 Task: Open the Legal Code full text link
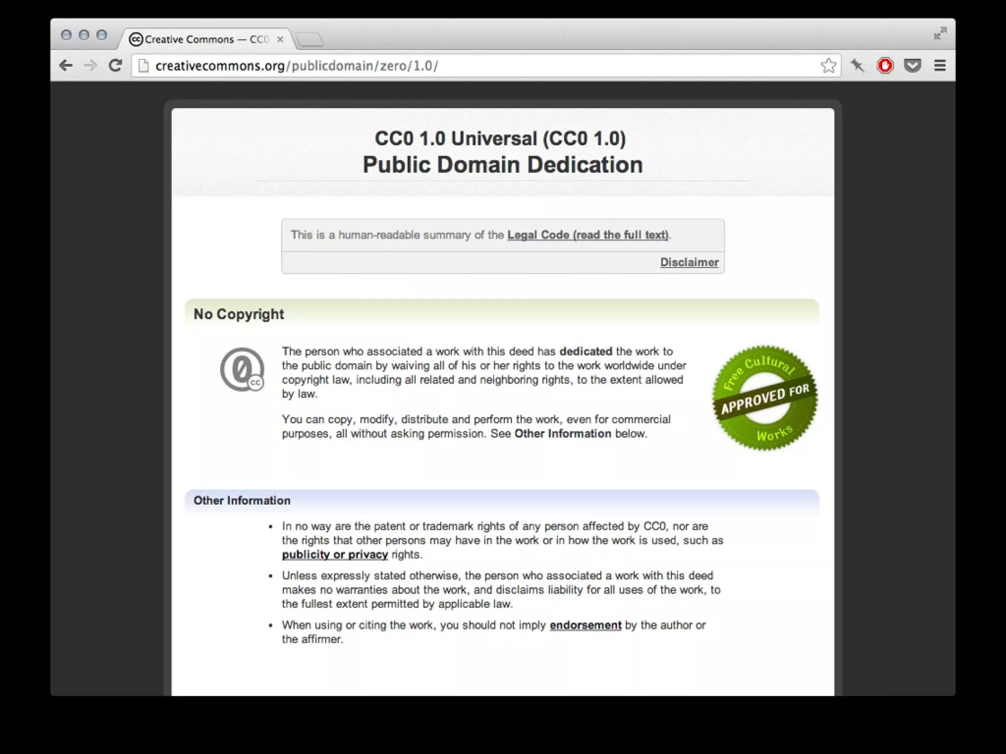tap(587, 235)
